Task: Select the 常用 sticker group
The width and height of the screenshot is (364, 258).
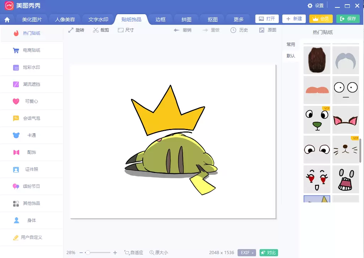Action: [x=290, y=44]
